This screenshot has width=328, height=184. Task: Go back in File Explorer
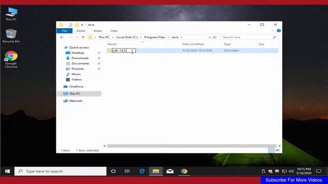pyautogui.click(x=61, y=37)
